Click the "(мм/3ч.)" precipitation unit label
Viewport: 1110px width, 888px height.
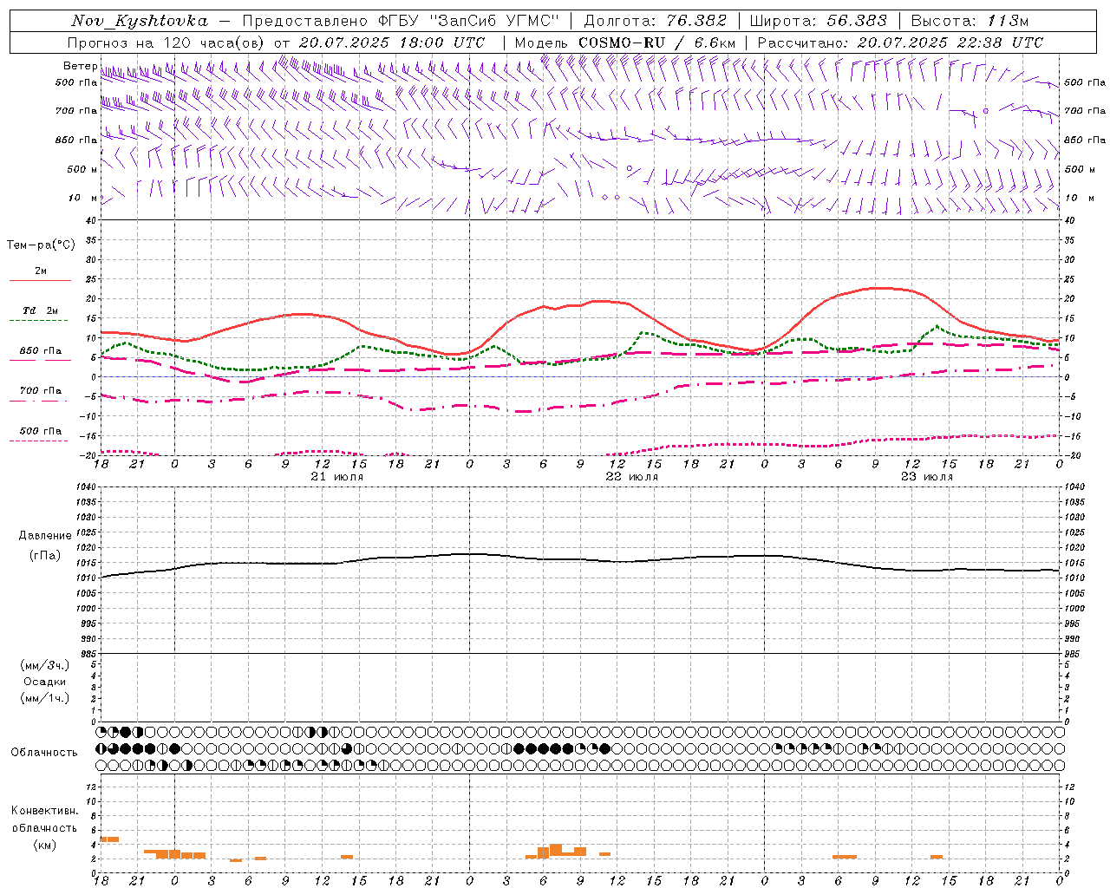[45, 665]
